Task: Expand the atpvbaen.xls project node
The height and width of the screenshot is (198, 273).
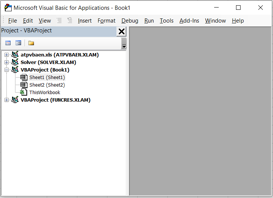Action: point(6,55)
